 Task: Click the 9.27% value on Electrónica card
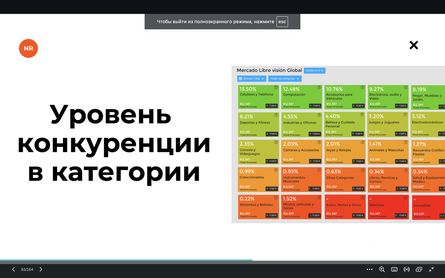click(x=376, y=89)
